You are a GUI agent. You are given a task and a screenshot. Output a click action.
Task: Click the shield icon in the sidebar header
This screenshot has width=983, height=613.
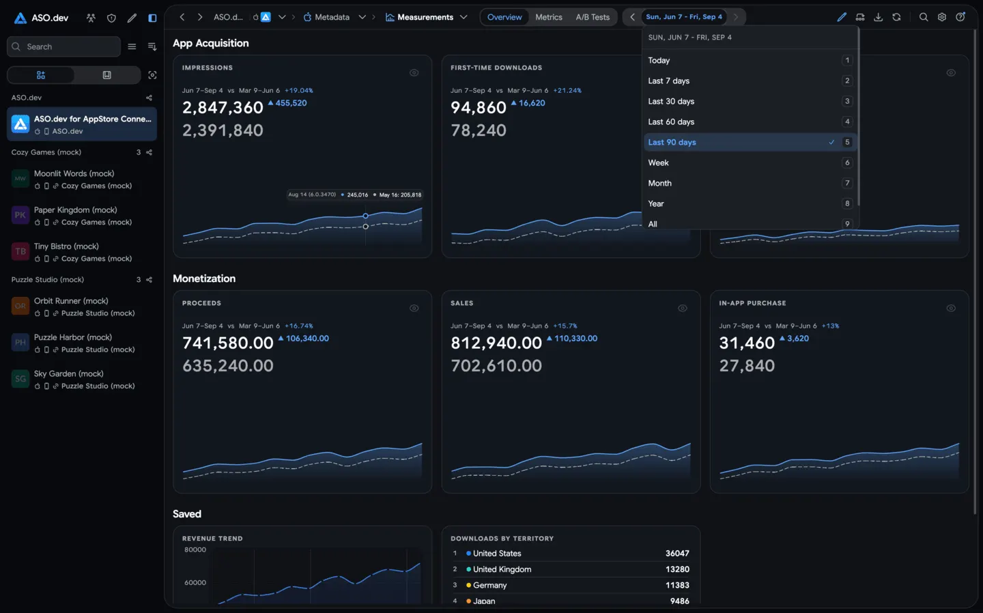[x=111, y=18]
